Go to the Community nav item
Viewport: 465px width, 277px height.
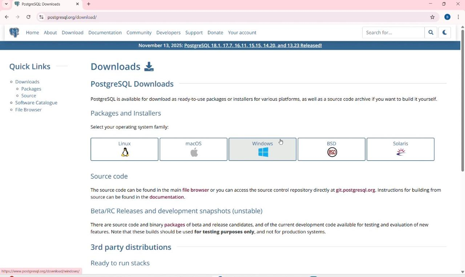(139, 32)
